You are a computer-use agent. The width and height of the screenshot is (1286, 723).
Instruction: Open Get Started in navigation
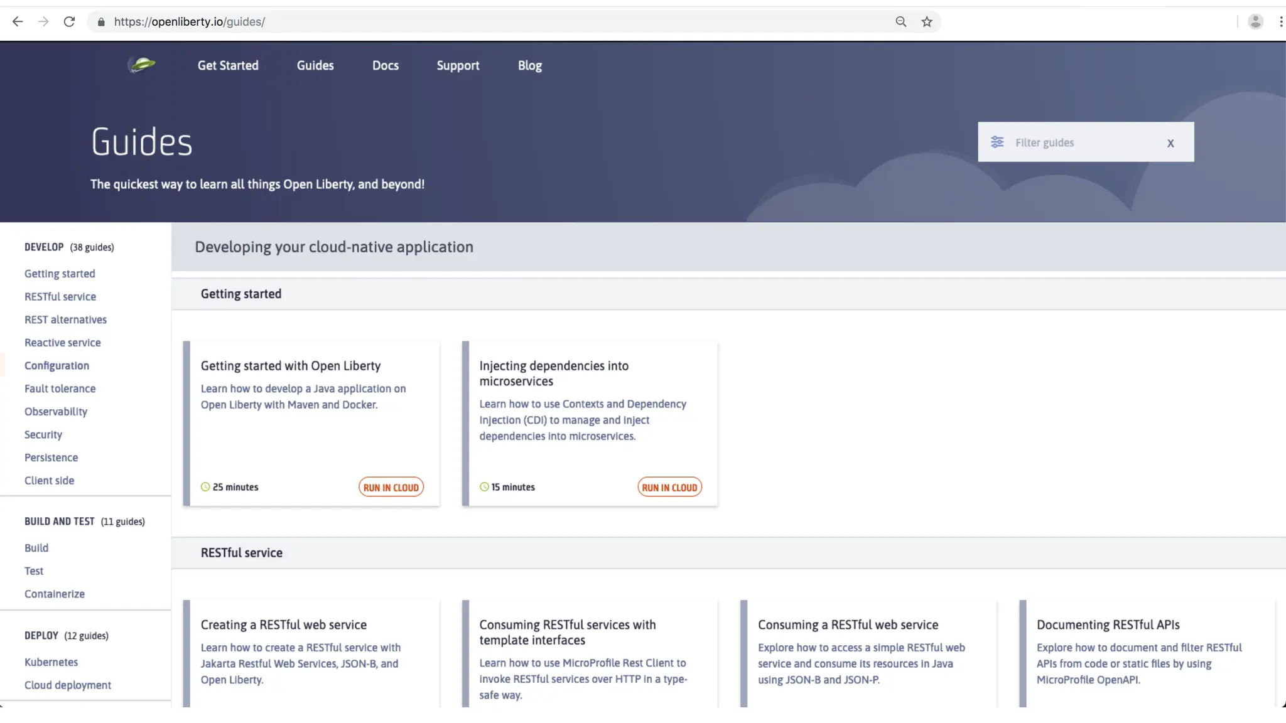(x=228, y=65)
